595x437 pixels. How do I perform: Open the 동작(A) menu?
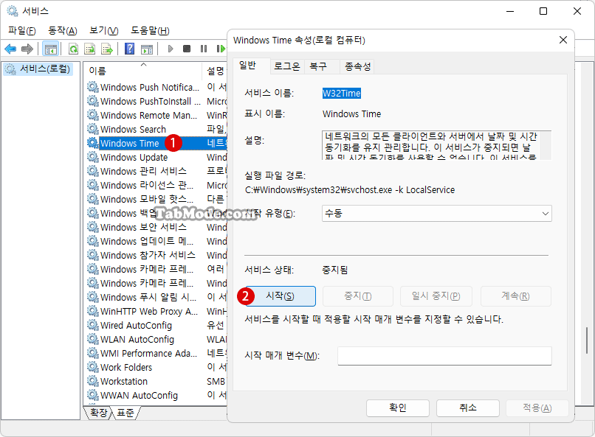[x=63, y=31]
